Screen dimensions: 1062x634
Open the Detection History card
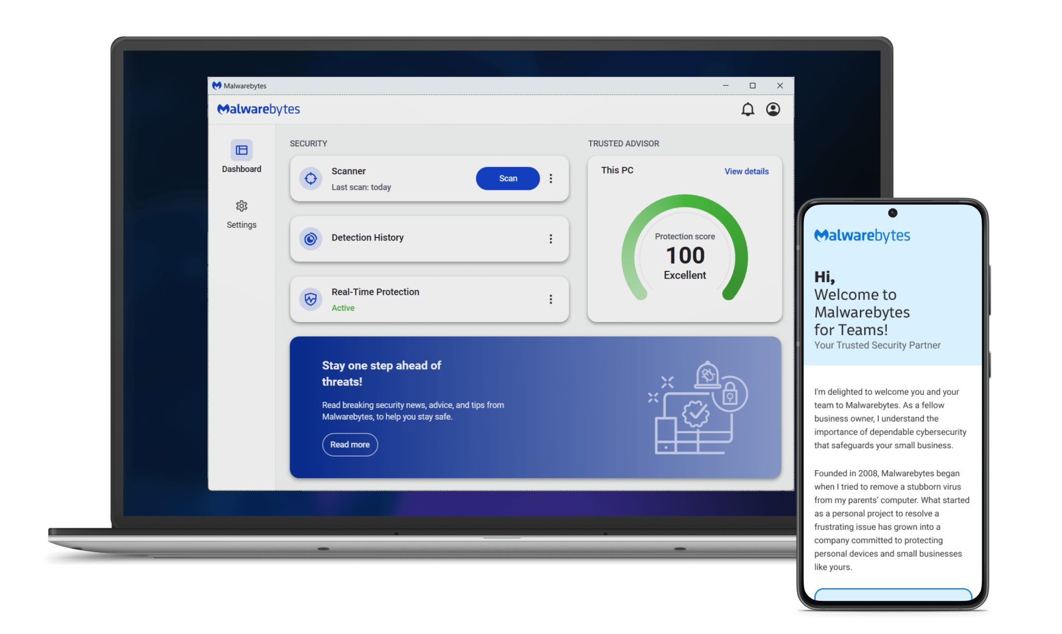click(429, 239)
